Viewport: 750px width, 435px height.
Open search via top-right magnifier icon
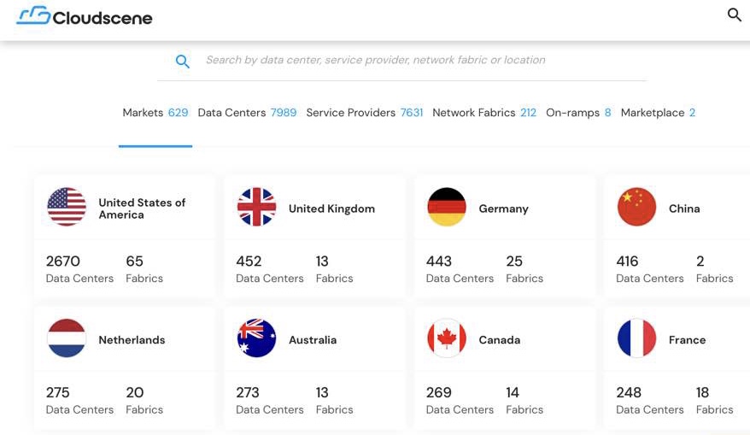(735, 15)
